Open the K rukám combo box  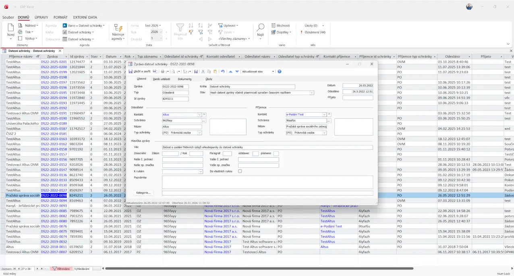(201, 171)
